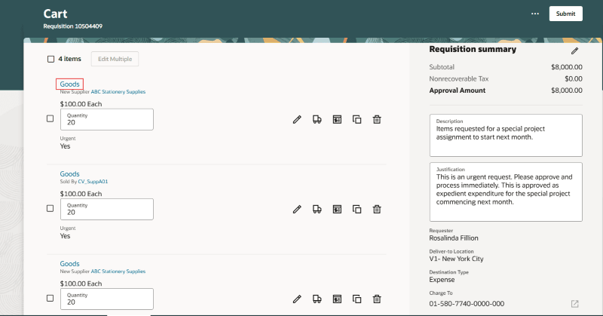Viewport: 603px width, 316px height.
Task: Open delivery details for third Goods item
Action: coord(317,299)
